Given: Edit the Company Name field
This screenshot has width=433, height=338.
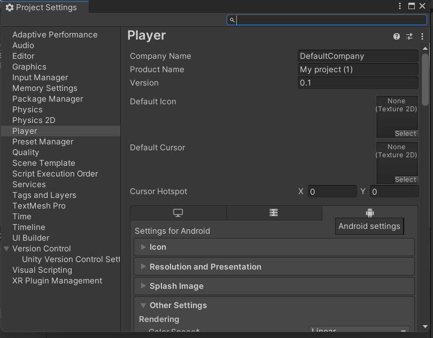Looking at the screenshot, I should (358, 56).
